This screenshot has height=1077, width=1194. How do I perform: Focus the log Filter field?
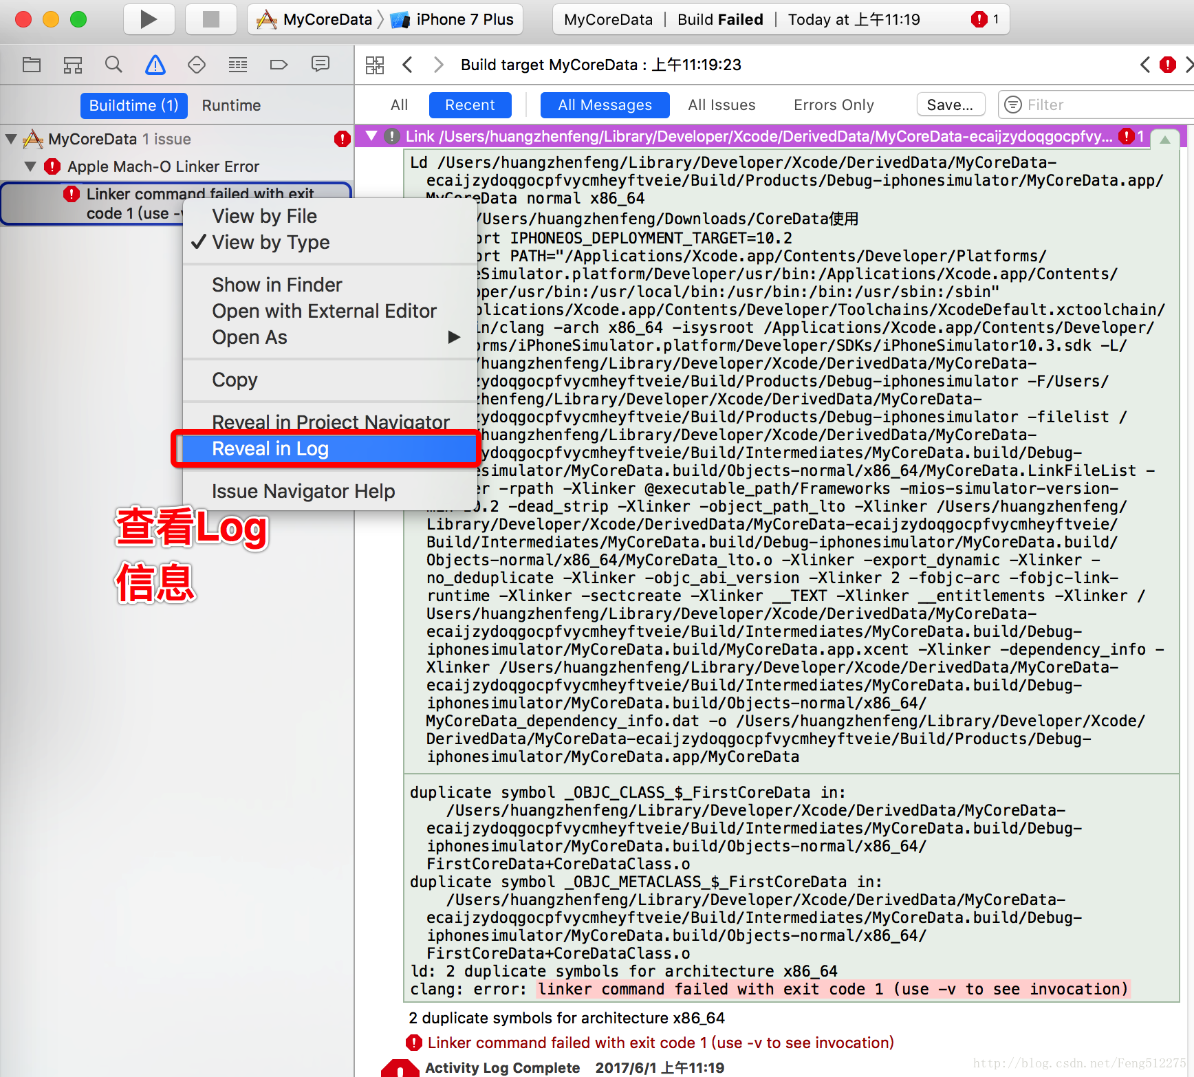pos(1096,105)
